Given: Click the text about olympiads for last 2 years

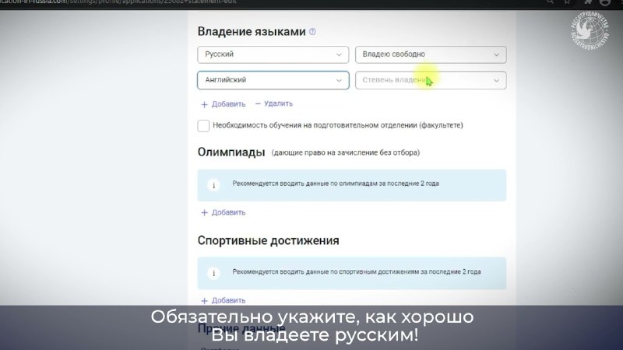Looking at the screenshot, I should pos(336,184).
